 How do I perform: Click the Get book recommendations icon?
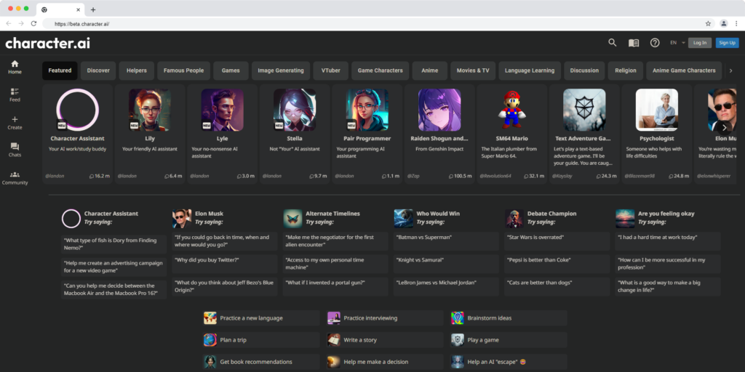(x=210, y=362)
